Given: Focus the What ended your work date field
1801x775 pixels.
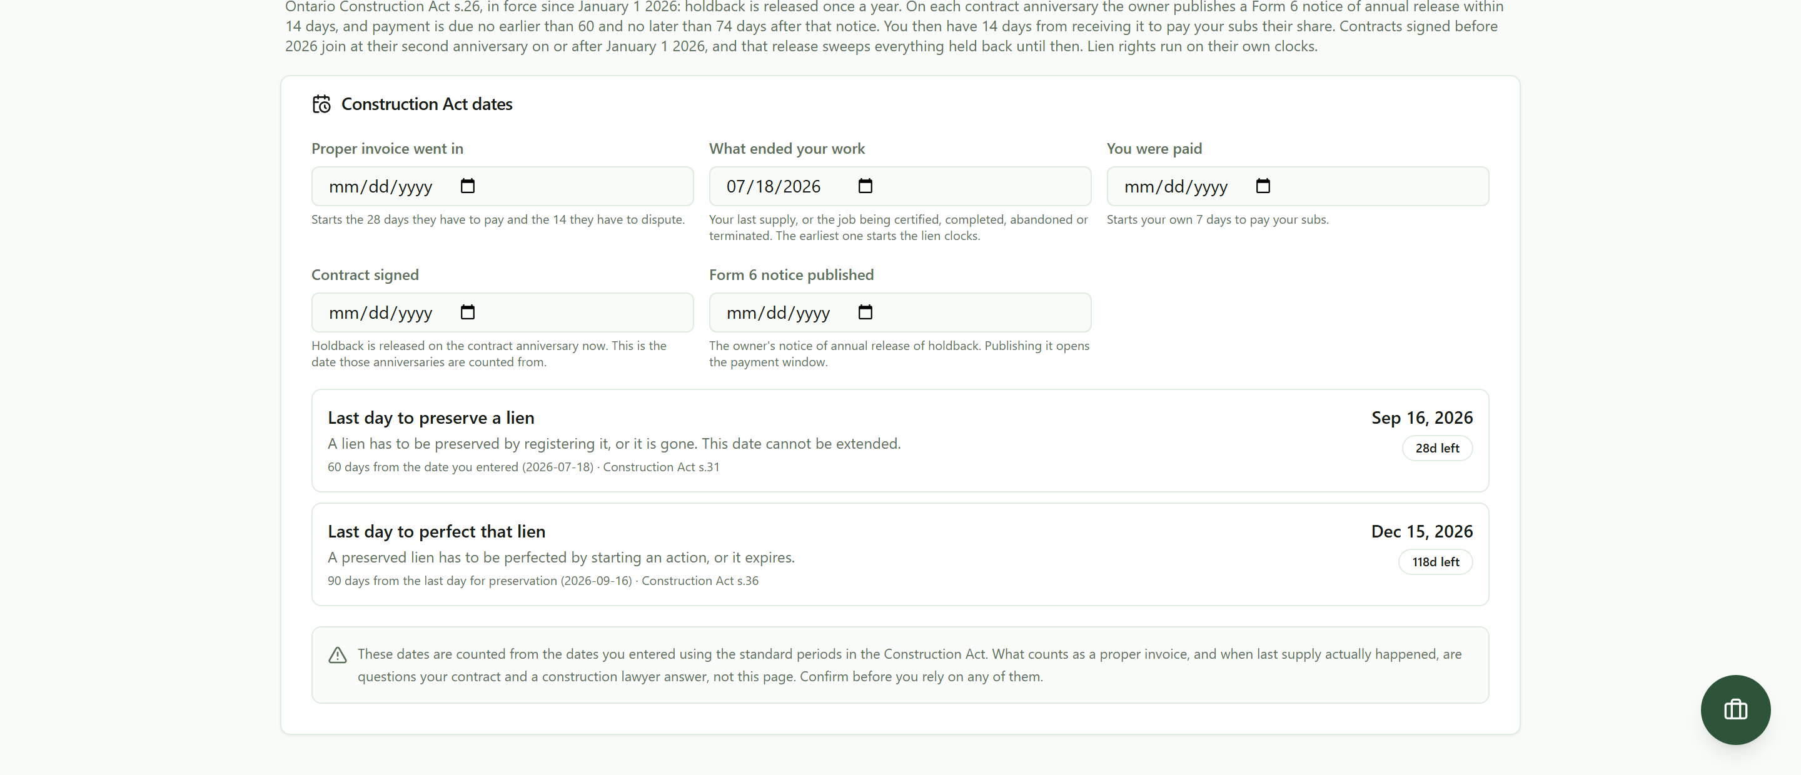Looking at the screenshot, I should click(x=900, y=186).
